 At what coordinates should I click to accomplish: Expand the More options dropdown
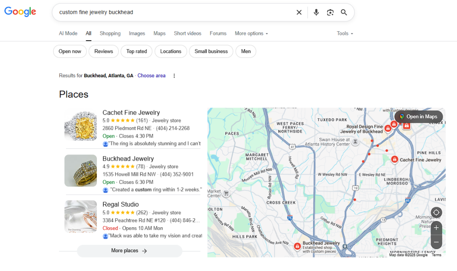click(x=251, y=33)
